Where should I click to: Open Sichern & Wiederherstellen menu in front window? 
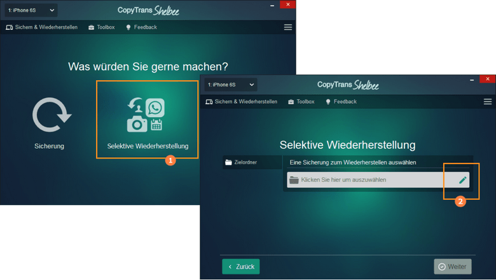tap(242, 102)
